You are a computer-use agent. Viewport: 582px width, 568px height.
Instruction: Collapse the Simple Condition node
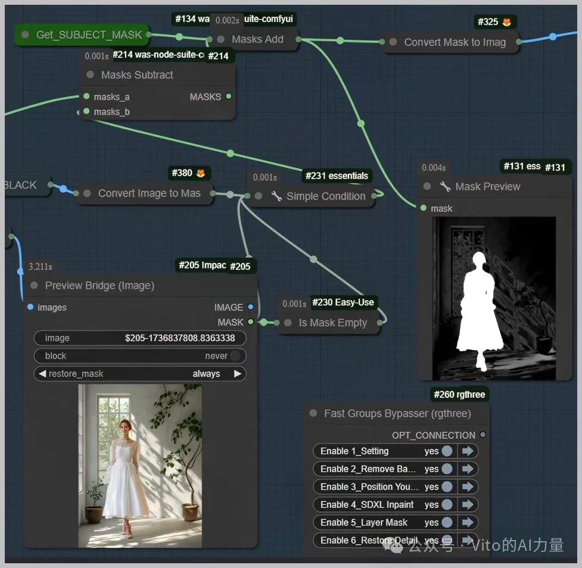pyautogui.click(x=259, y=196)
